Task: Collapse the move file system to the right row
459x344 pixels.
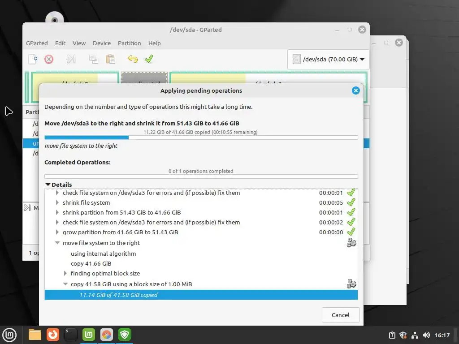Action: point(57,243)
